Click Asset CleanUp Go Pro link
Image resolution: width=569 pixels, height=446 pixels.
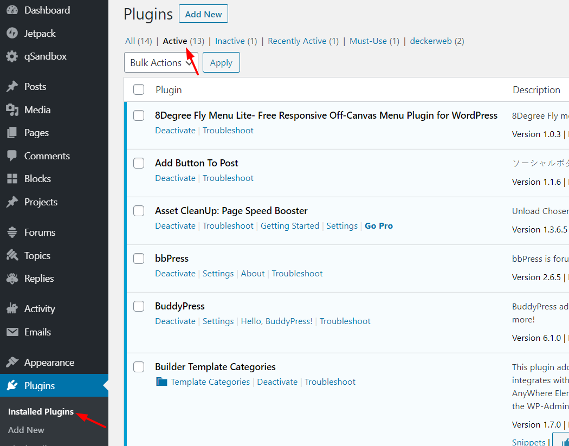point(379,226)
